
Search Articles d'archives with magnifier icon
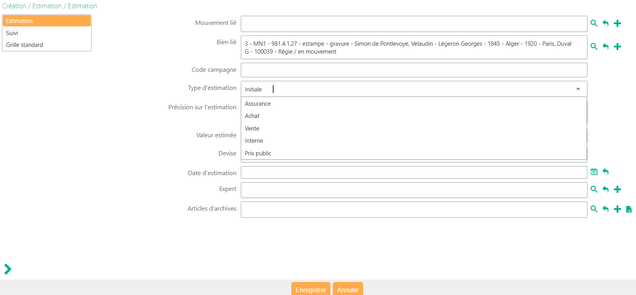[594, 209]
